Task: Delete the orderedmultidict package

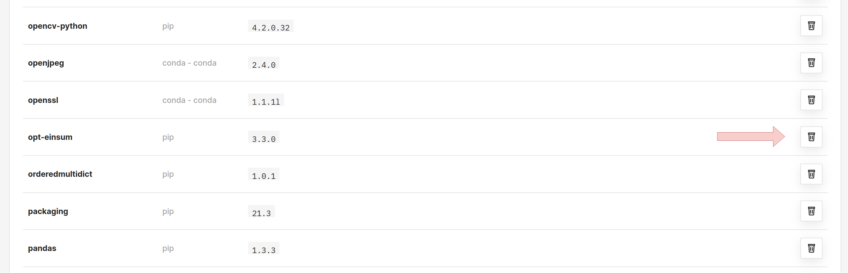Action: 811,174
